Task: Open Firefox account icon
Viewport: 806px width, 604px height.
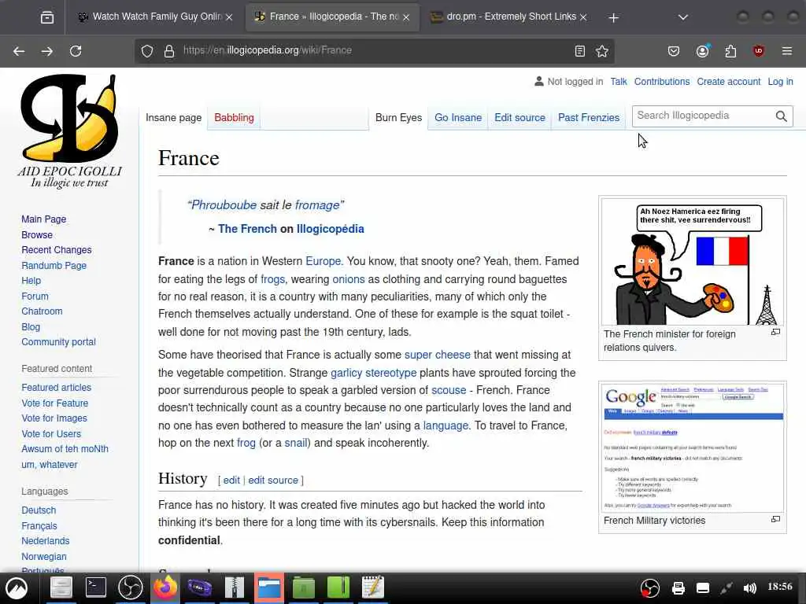Action: click(x=703, y=51)
